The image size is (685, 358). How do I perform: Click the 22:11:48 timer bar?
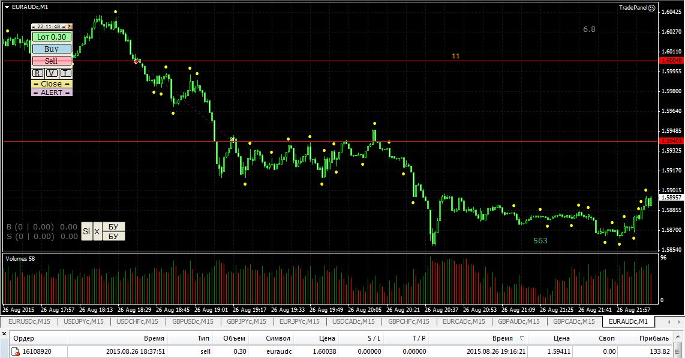tap(49, 26)
